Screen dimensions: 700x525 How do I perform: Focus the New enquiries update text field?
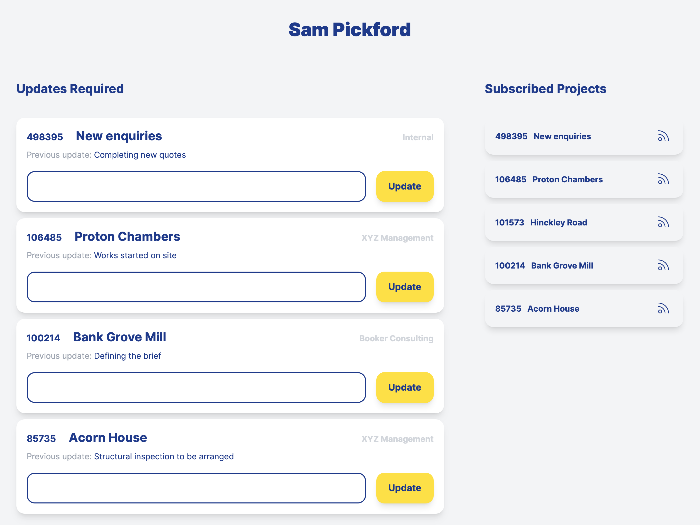point(196,186)
